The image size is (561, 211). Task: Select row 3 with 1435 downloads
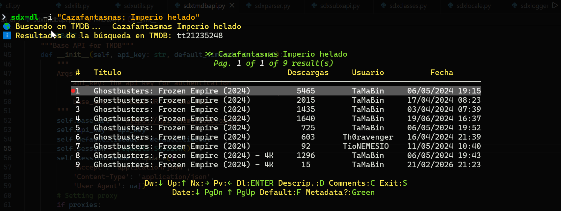point(276,109)
